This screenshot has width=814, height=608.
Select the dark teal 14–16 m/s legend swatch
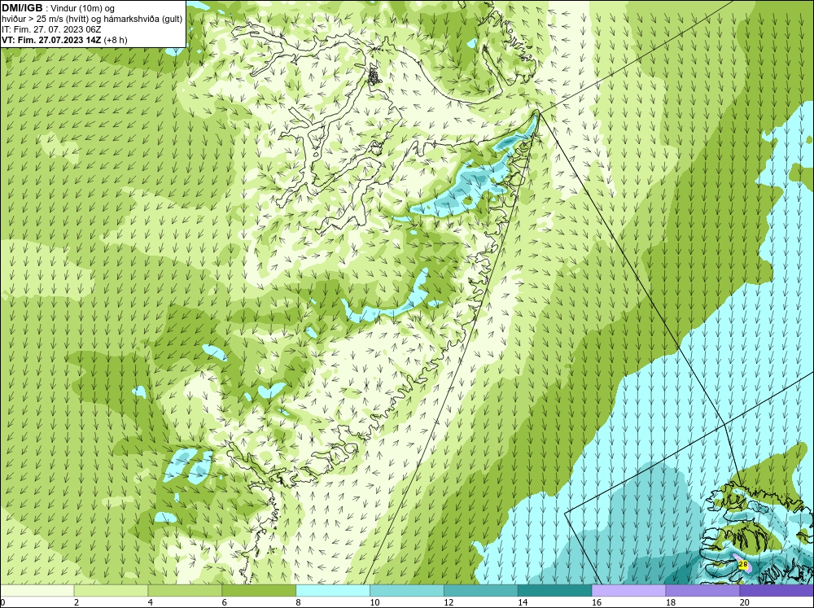[x=555, y=591]
